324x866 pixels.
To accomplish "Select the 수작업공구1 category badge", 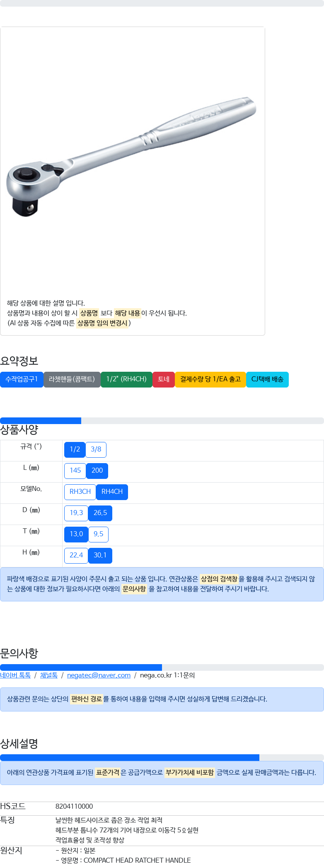I will point(22,379).
